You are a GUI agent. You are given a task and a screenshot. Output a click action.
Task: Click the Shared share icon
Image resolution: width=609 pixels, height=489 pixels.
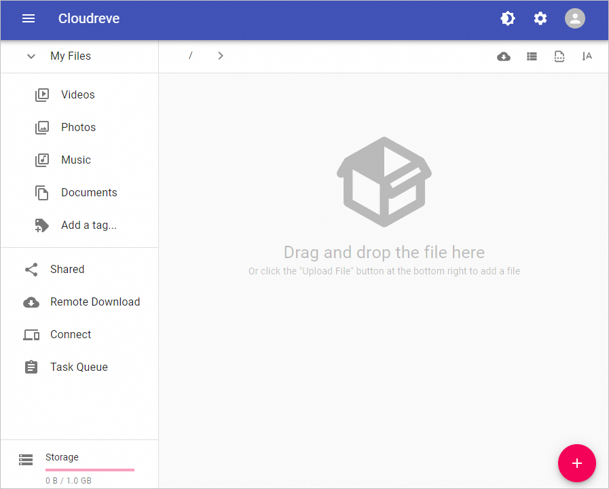(31, 270)
